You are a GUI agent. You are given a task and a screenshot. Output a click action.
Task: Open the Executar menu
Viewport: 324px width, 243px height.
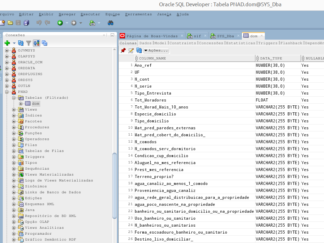90,14
